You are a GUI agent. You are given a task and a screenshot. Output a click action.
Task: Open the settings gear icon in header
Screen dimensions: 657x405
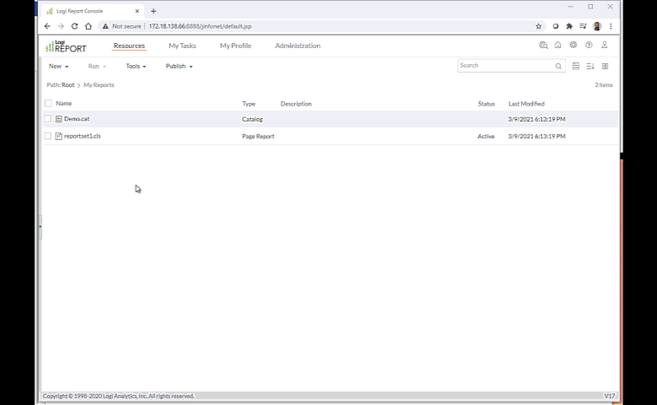[x=574, y=46]
